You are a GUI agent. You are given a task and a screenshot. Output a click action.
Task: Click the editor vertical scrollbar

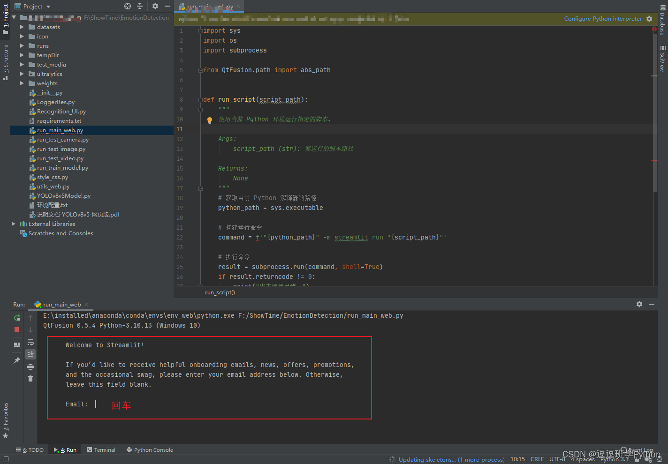(655, 112)
